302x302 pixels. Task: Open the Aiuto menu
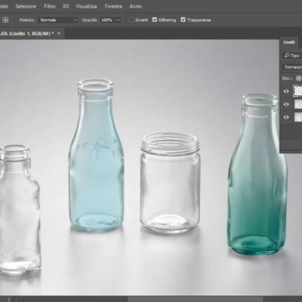point(135,6)
